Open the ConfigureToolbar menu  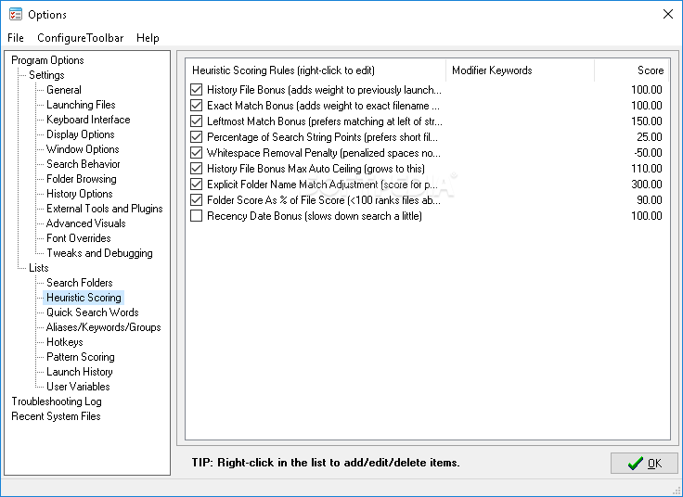tap(80, 38)
